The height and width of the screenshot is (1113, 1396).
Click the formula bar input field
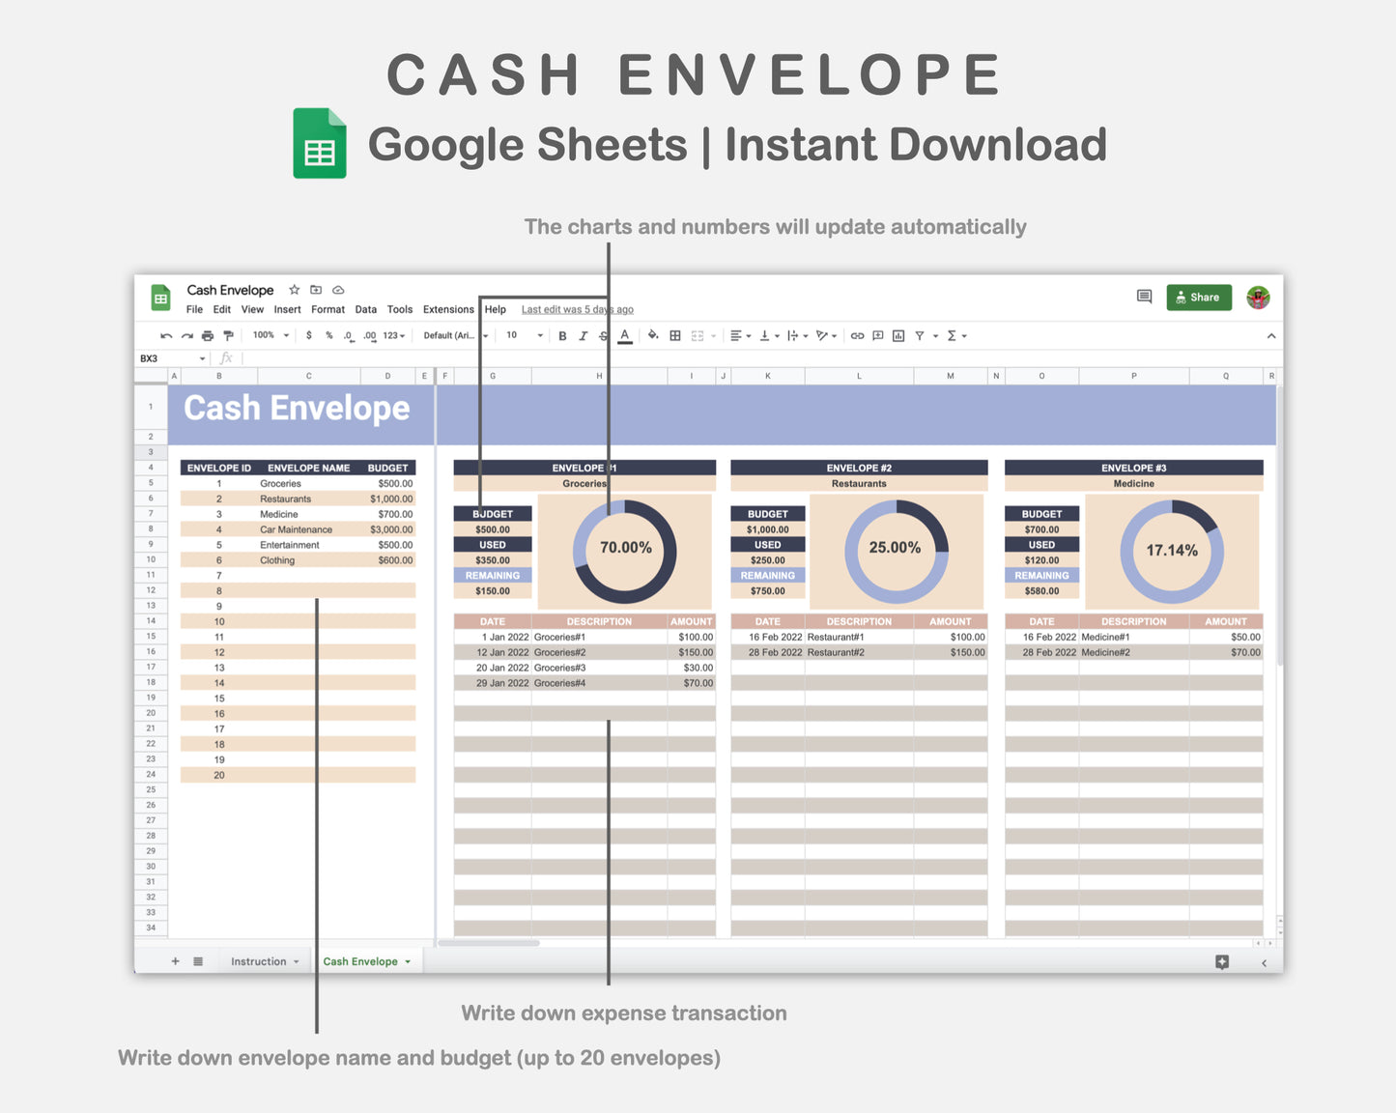coord(676,358)
